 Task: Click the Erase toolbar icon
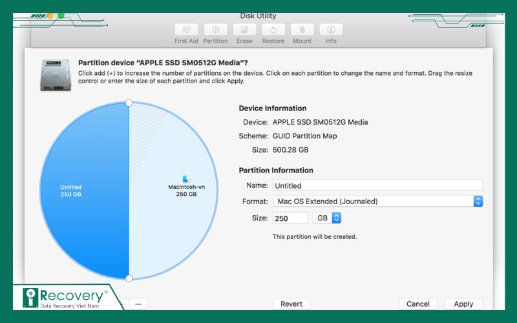pyautogui.click(x=244, y=30)
